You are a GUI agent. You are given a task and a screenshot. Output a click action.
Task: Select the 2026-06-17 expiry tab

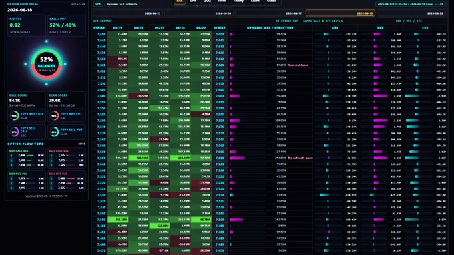270,13
